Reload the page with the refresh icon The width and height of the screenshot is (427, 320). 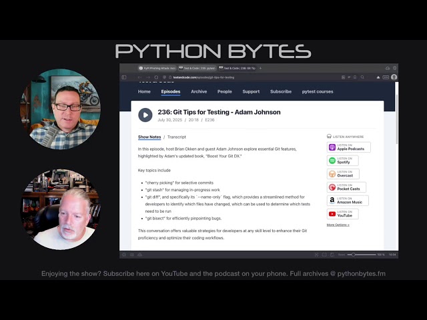coord(156,77)
